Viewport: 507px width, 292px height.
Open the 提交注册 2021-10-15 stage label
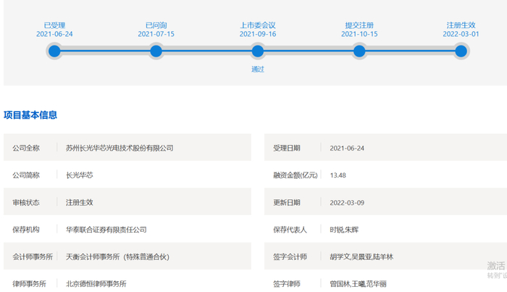359,30
